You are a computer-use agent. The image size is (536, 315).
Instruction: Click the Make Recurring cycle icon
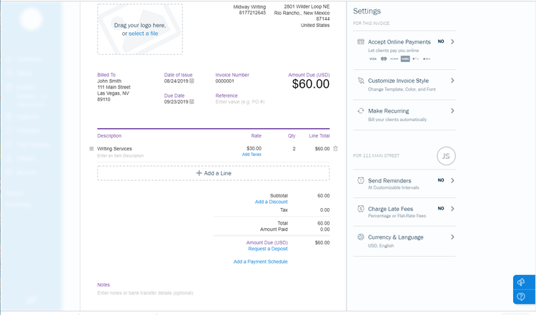(x=361, y=111)
